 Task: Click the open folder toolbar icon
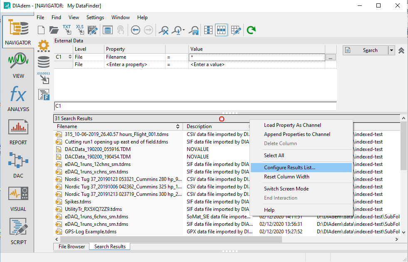pyautogui.click(x=54, y=30)
